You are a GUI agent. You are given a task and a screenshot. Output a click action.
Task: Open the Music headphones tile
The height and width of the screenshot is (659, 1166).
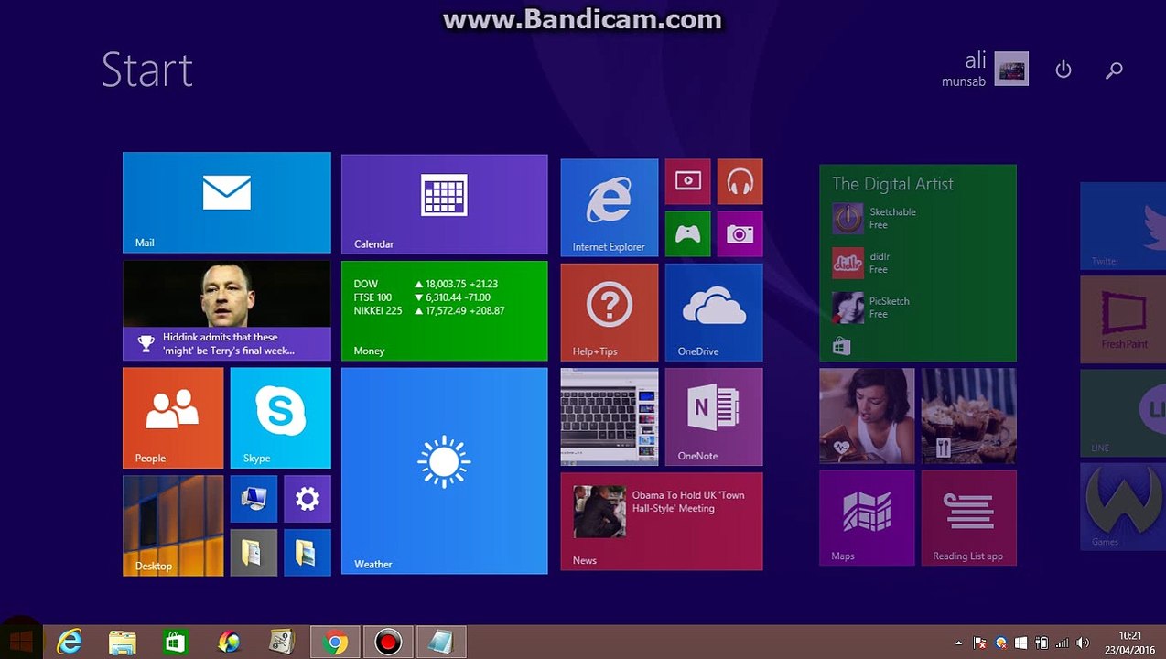pyautogui.click(x=740, y=181)
